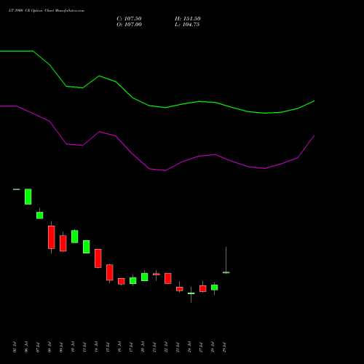The height and width of the screenshot is (364, 364).
Task: Click the green 20 Jul candlestick
Action: [145, 277]
